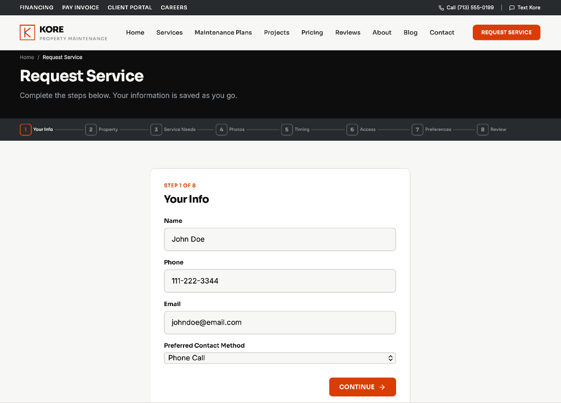Click the Text Kore link

(525, 8)
